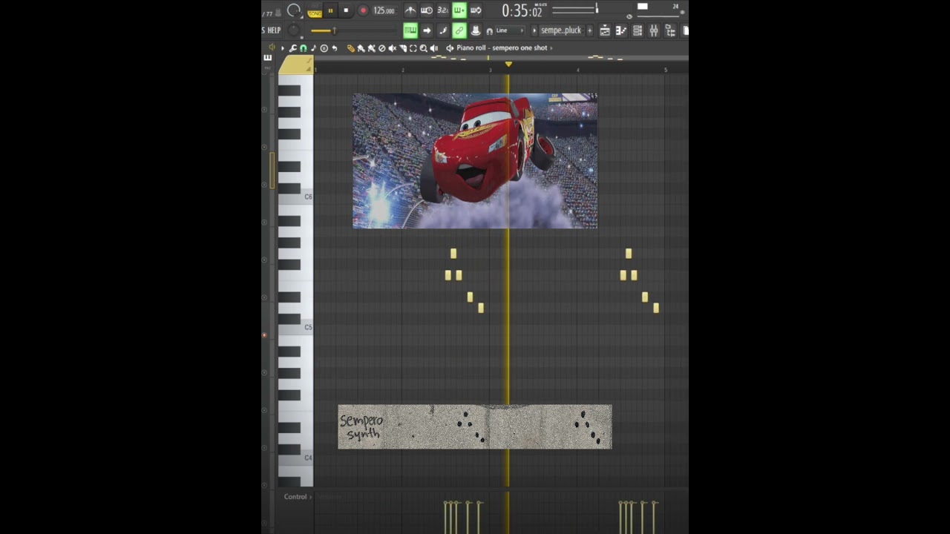950x534 pixels.
Task: Click bar 4 on the timeline ruler
Action: (577, 70)
